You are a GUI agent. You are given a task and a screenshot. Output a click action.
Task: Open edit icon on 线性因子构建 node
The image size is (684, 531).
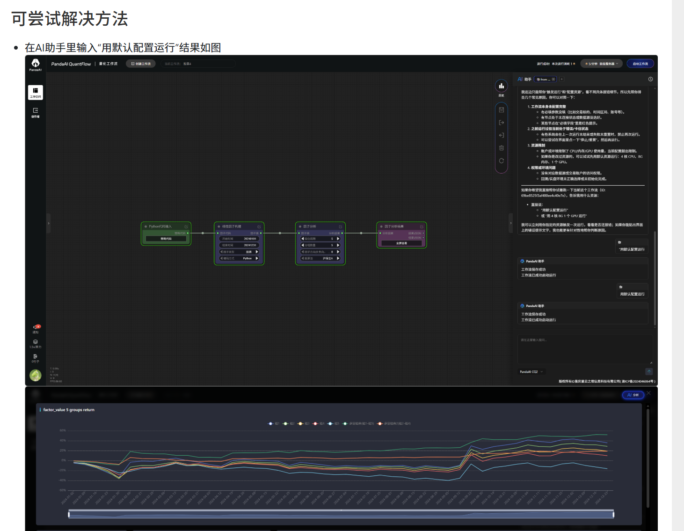tap(259, 226)
